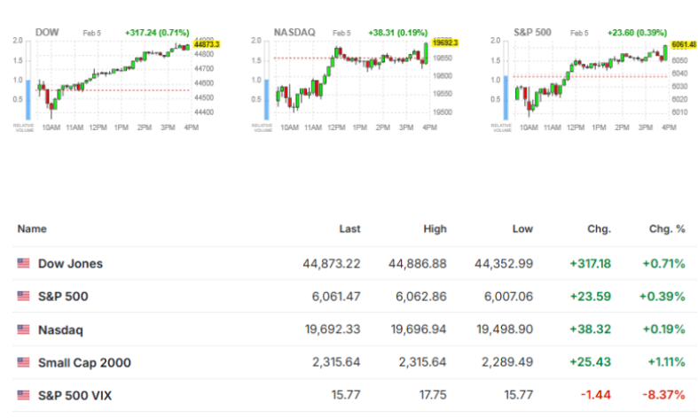Click the S&P 500 chart price label 6061.48
698x418 pixels.
point(684,44)
